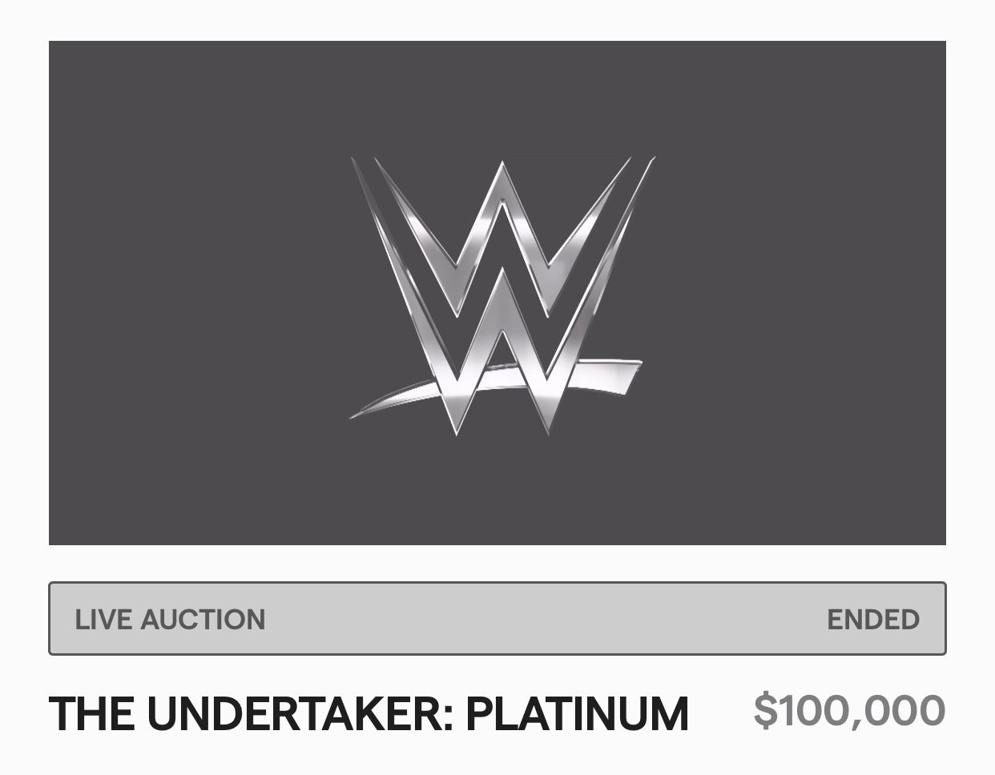This screenshot has height=775, width=995.
Task: Click the word LIVE in status bar
Action: pyautogui.click(x=103, y=620)
